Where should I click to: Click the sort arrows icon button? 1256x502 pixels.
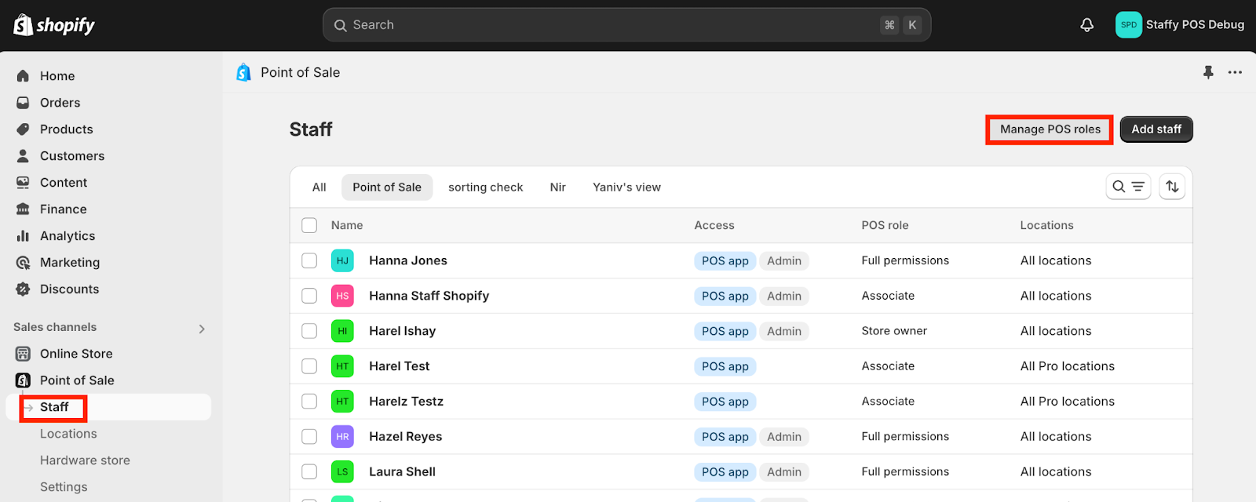tap(1172, 187)
